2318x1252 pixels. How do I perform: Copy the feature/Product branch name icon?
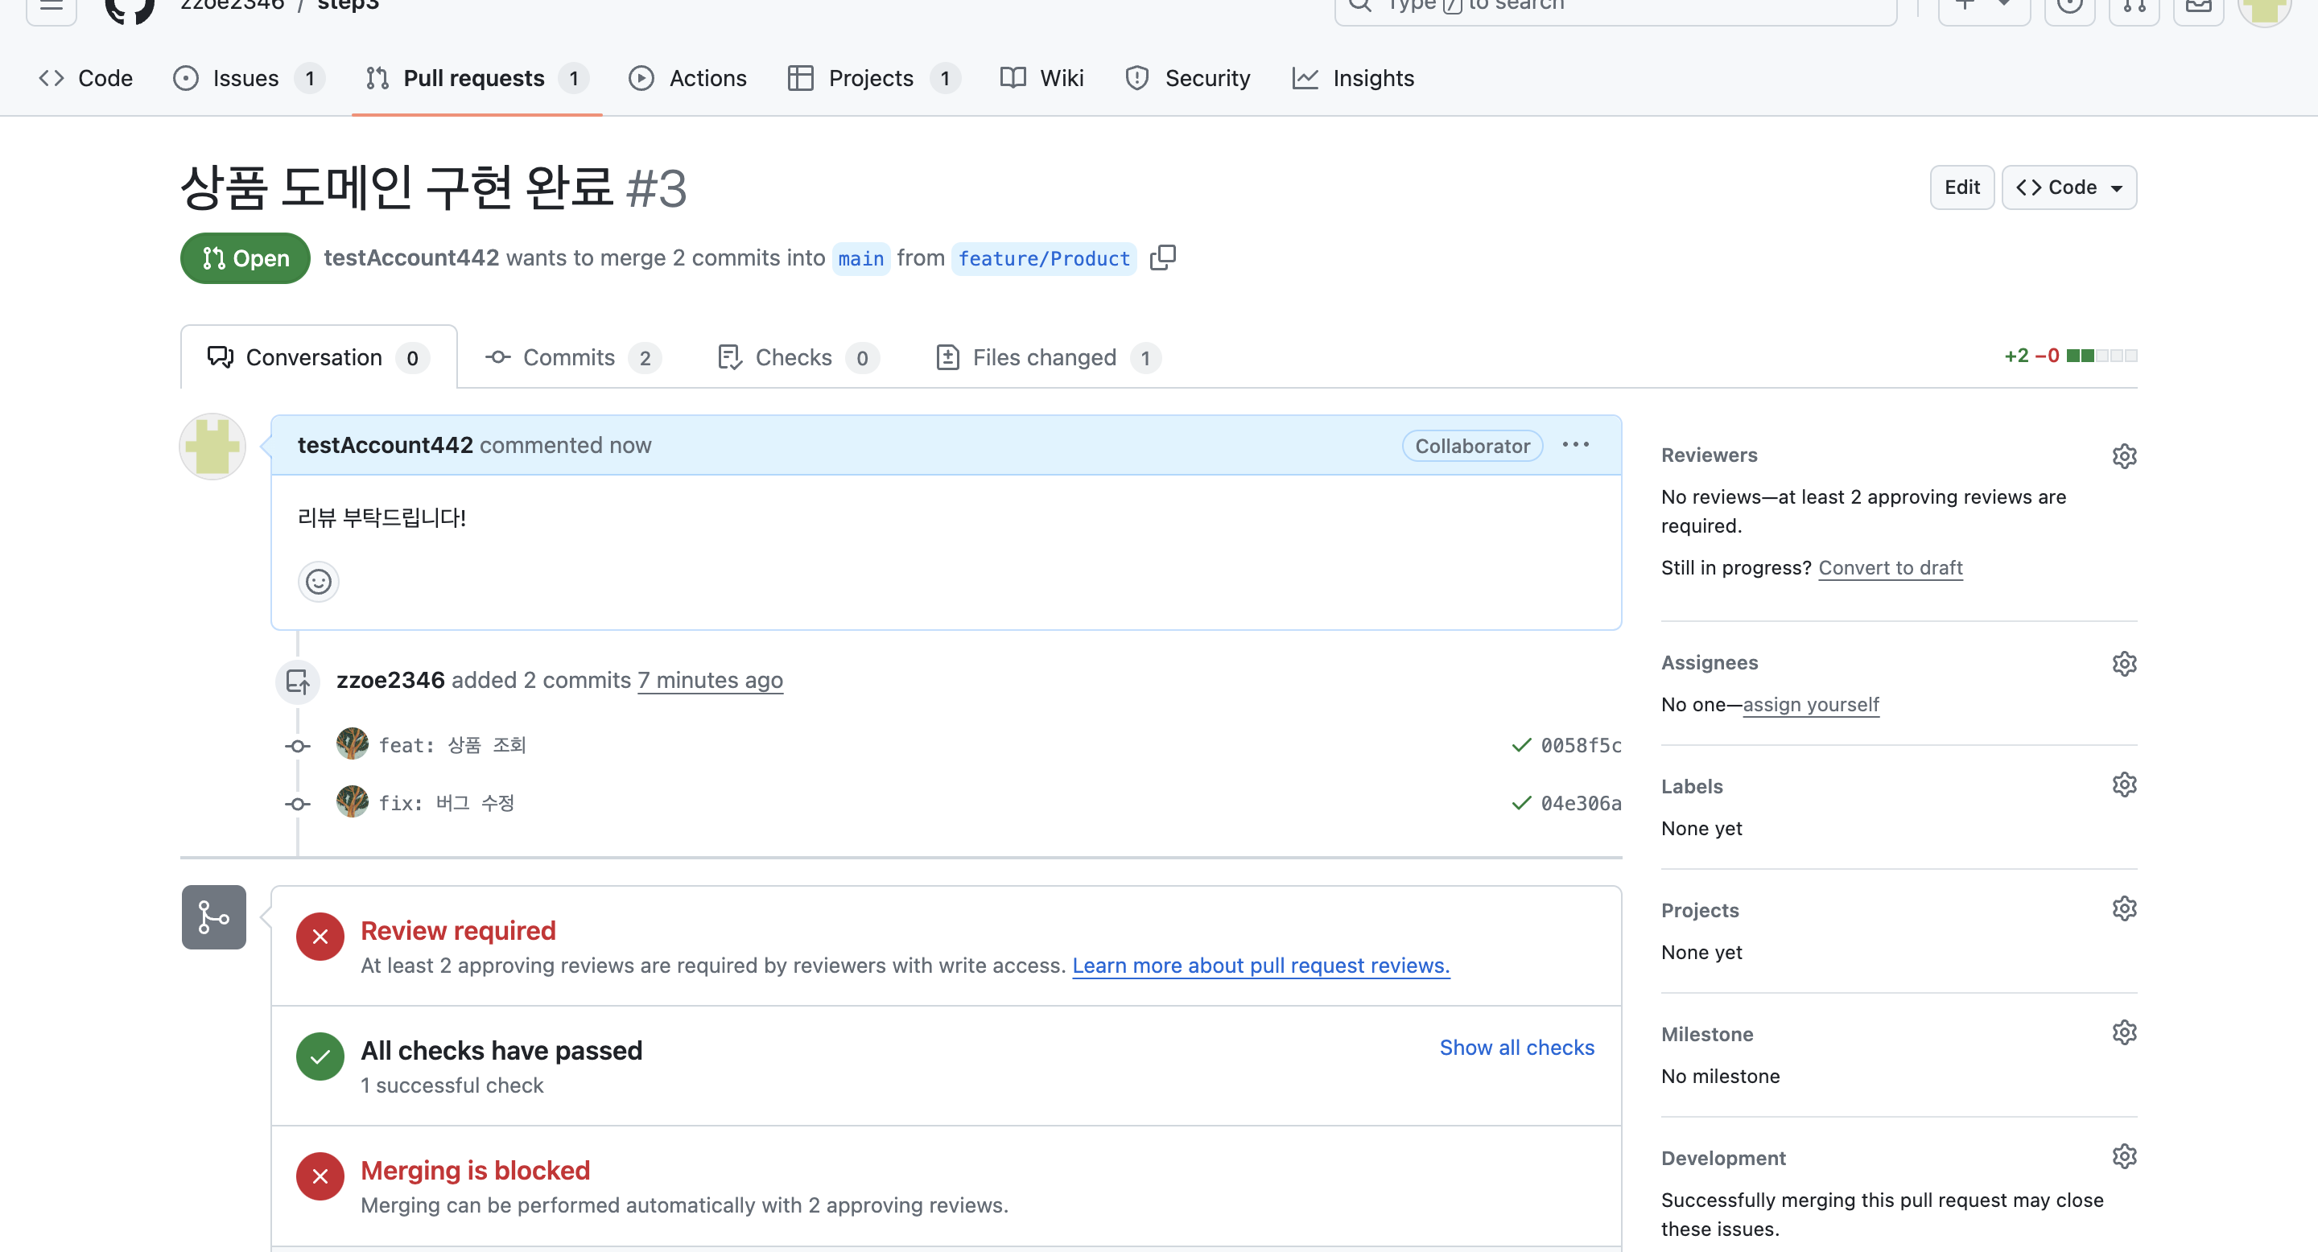1161,257
